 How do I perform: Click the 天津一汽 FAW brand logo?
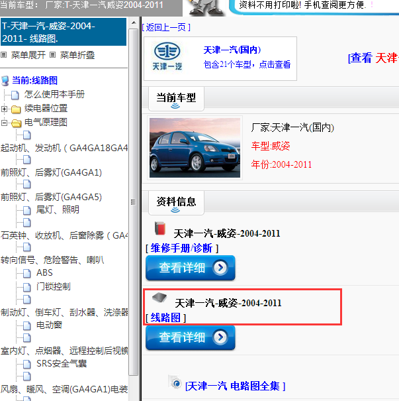coord(167,56)
